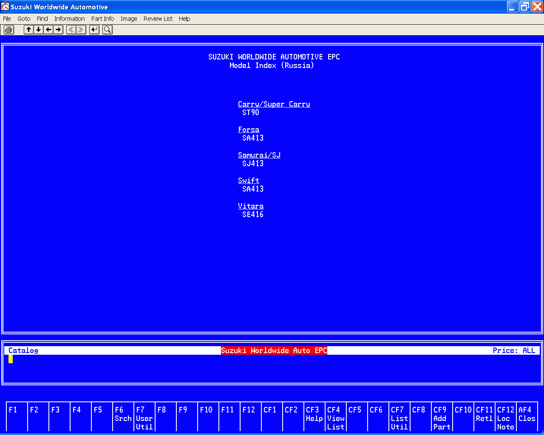Click the F7 User Util function key

pyautogui.click(x=144, y=417)
